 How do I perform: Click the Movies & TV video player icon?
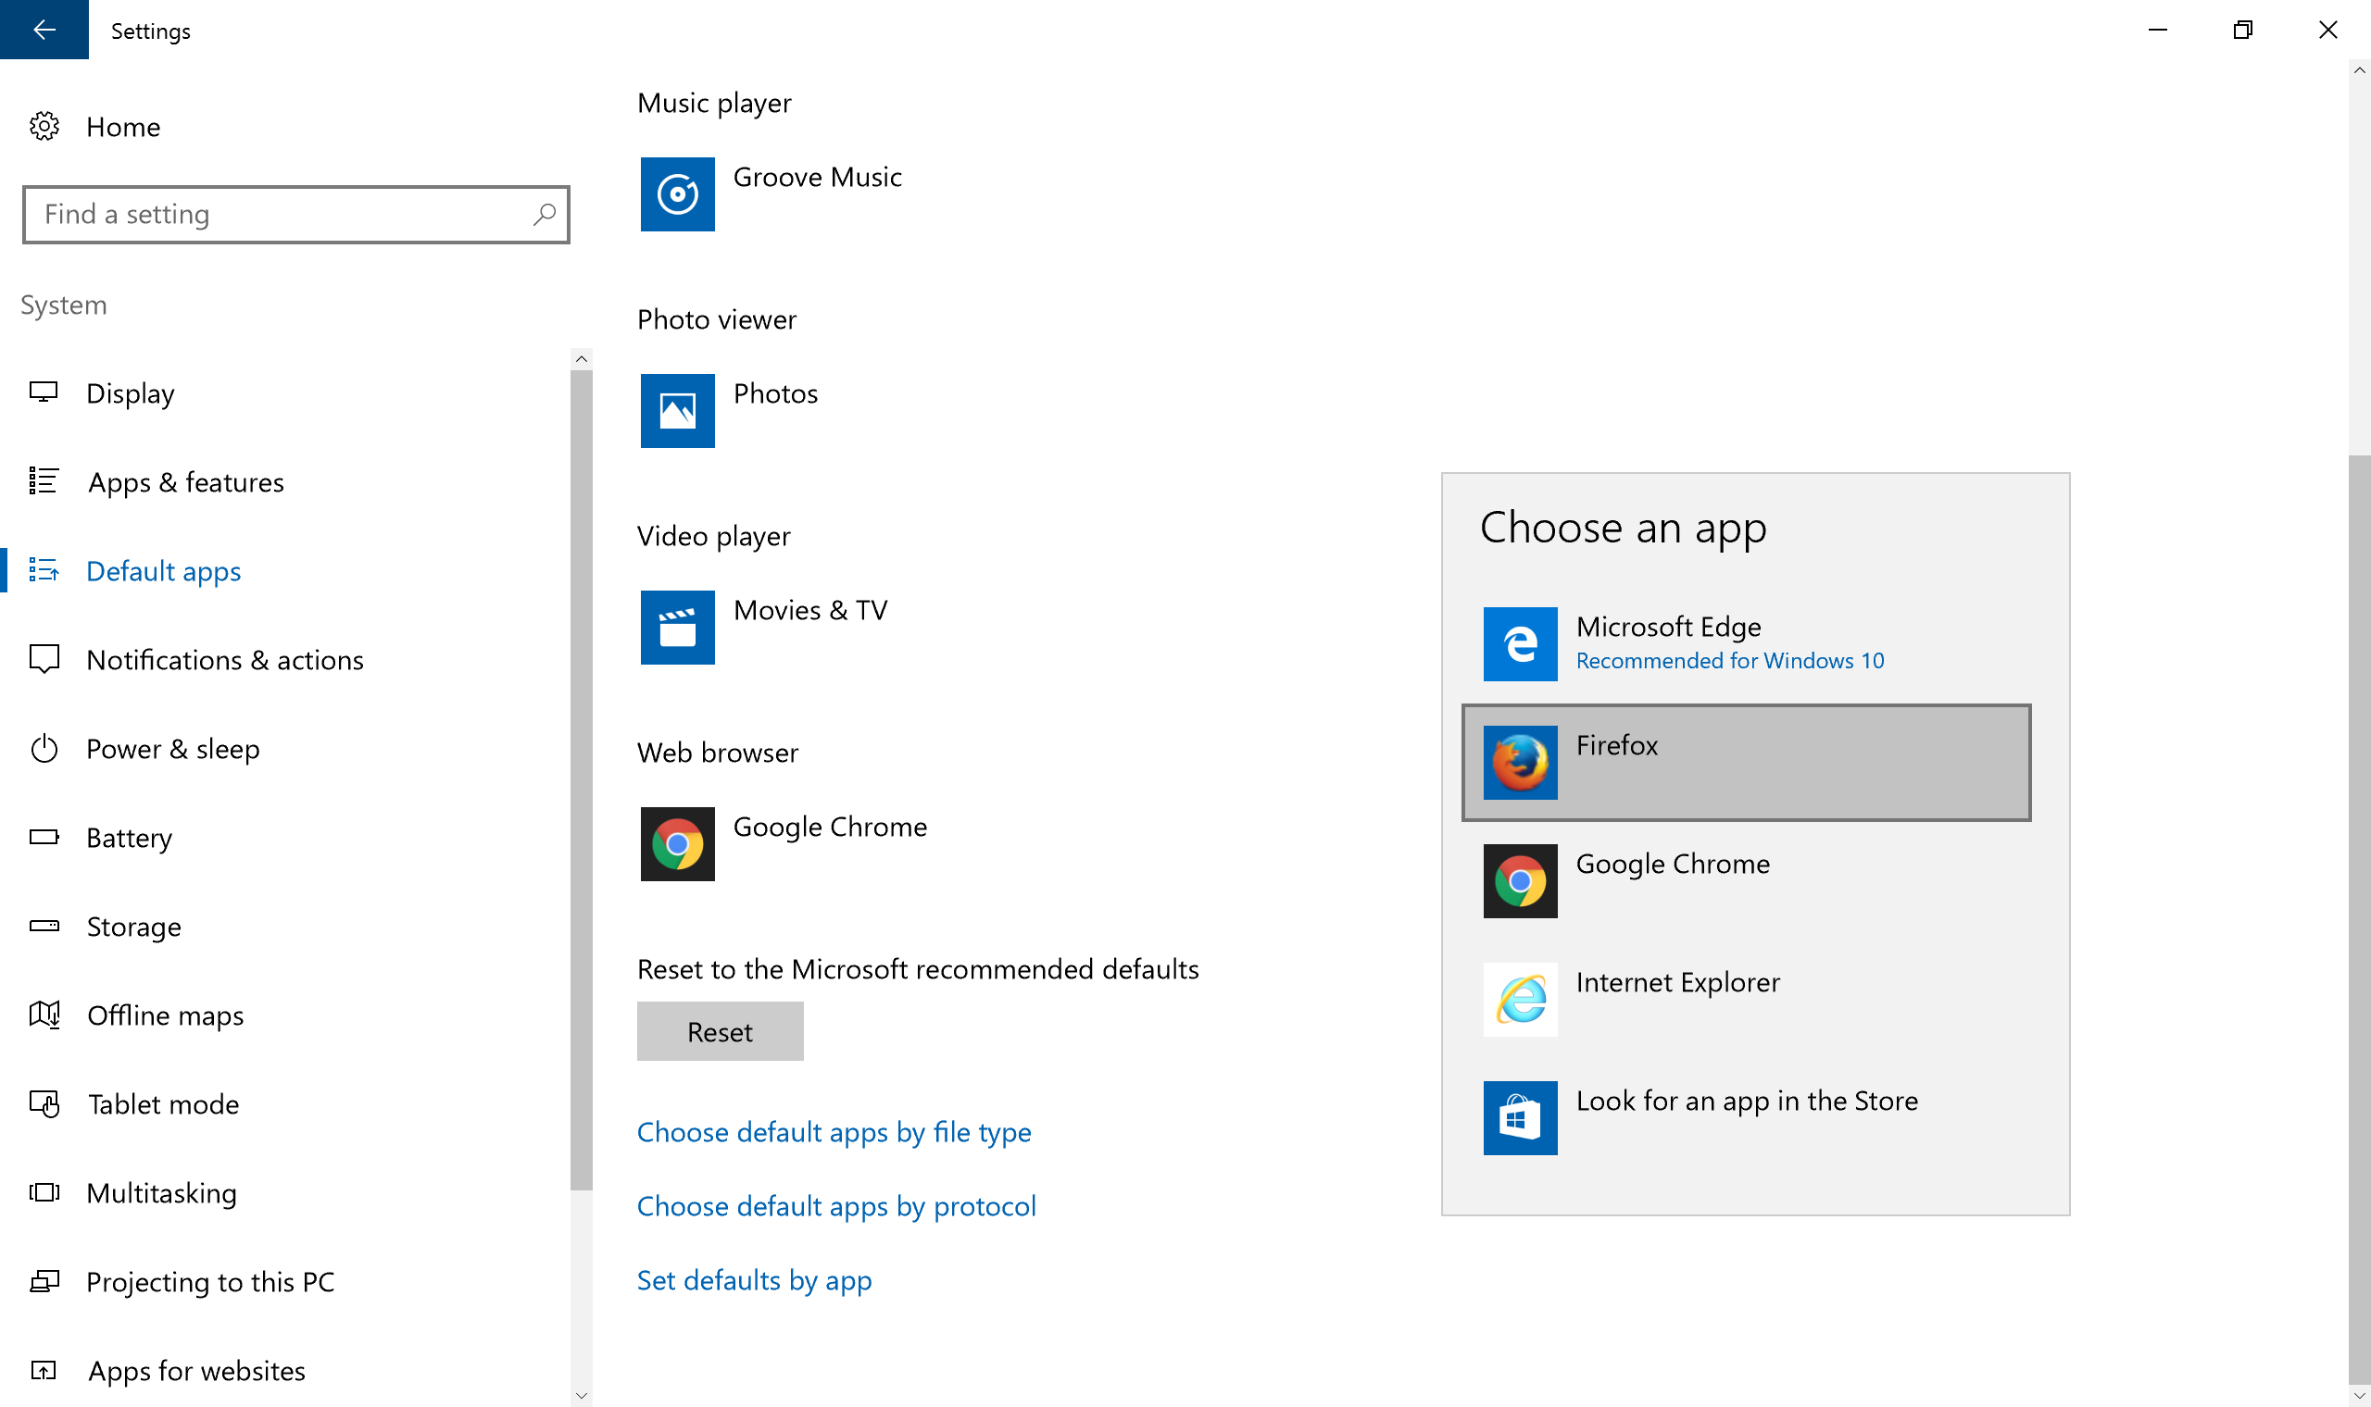676,627
